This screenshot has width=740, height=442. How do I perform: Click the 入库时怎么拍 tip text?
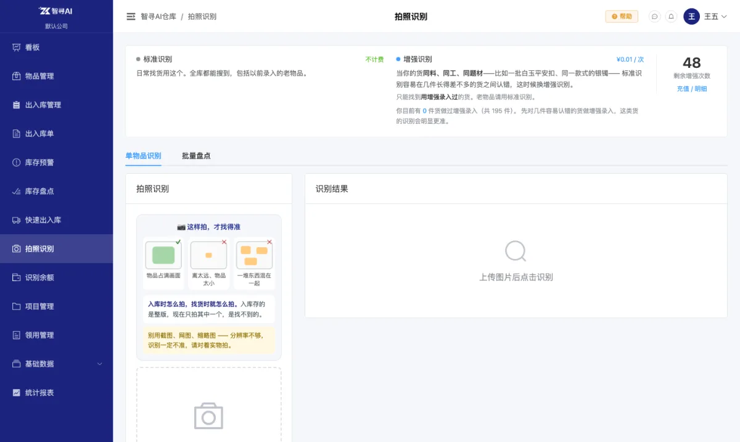pyautogui.click(x=208, y=309)
